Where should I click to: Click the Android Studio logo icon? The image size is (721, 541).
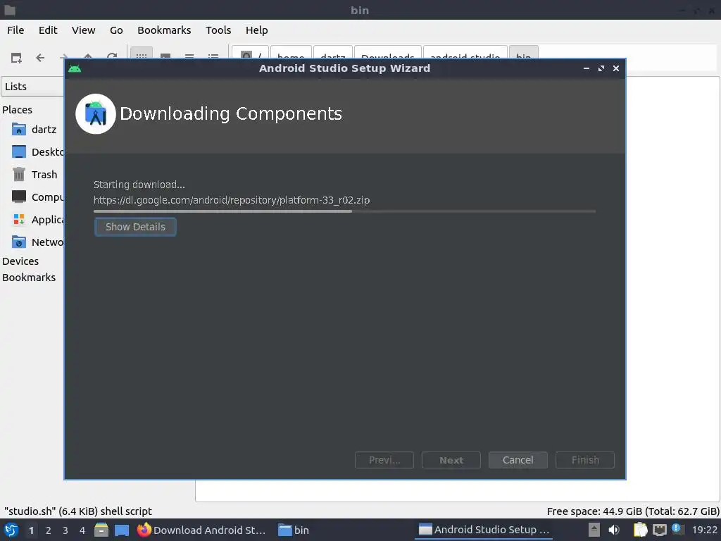click(x=96, y=114)
